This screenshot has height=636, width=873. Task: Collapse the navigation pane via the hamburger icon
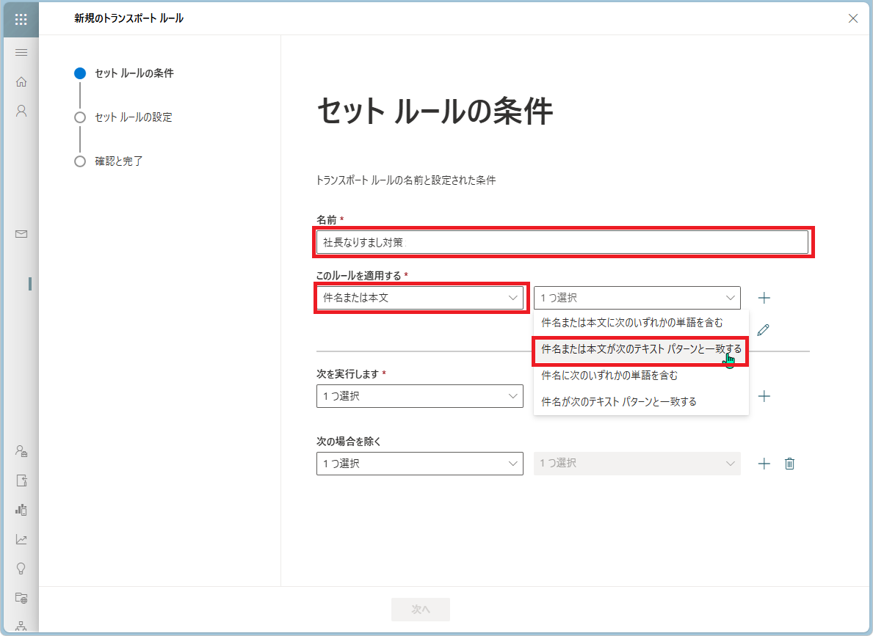point(21,52)
